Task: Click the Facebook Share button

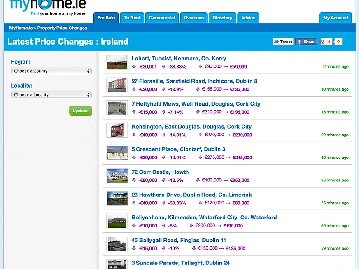Action: (x=306, y=42)
